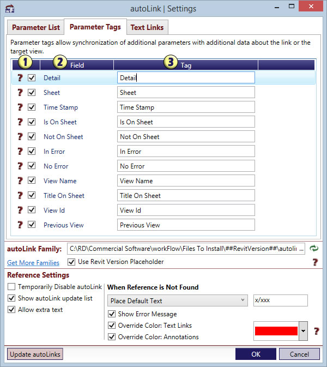Click the In Error tag input field

(x=186, y=152)
